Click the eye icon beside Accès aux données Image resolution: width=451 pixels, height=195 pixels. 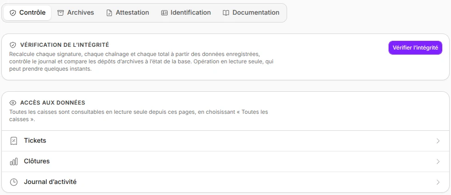tap(13, 103)
